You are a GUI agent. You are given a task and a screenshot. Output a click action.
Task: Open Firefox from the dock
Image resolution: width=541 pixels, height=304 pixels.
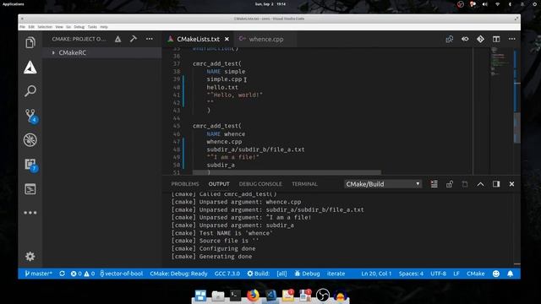(x=253, y=296)
